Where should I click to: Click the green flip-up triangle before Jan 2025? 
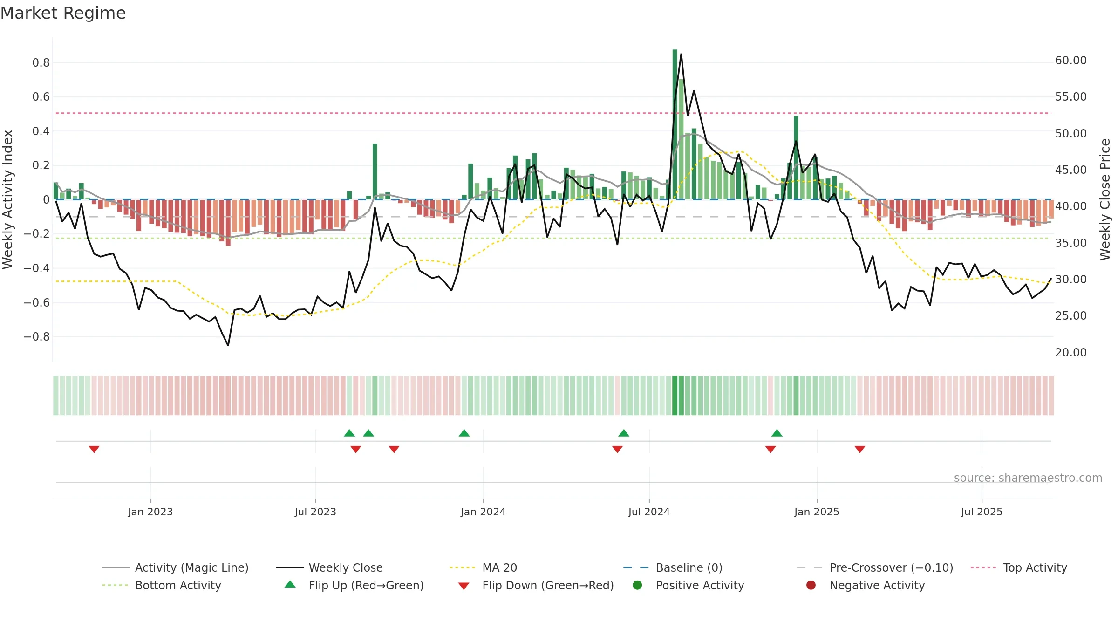coord(777,433)
